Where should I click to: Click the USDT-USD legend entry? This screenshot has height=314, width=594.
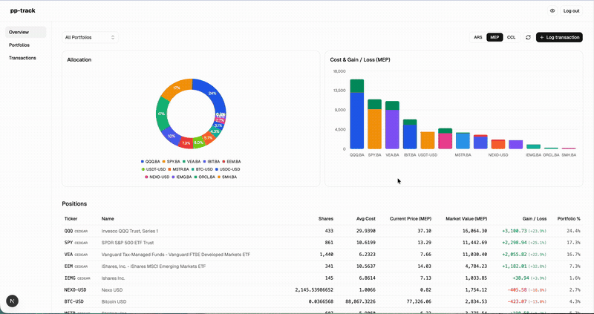154,169
